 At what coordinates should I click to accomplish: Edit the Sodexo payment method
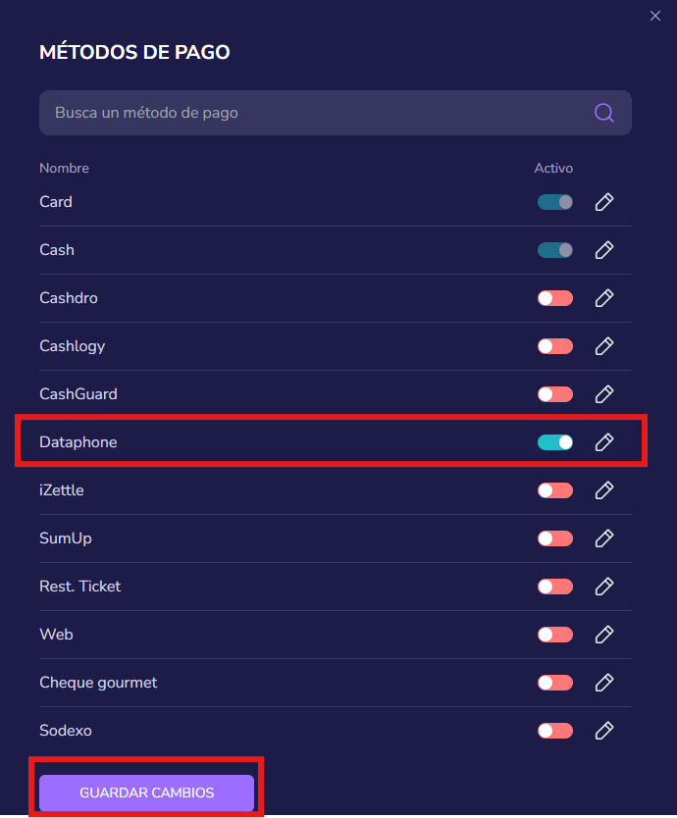(x=604, y=731)
